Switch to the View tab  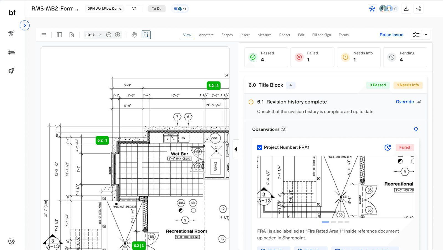187,35
